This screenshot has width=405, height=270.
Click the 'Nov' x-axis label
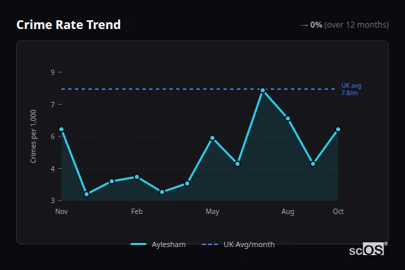coord(61,211)
